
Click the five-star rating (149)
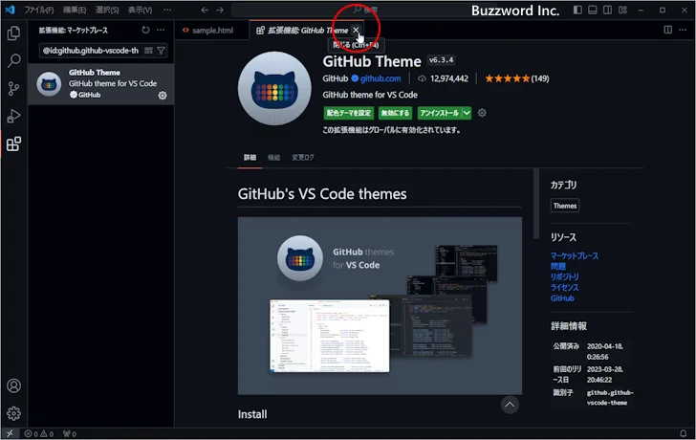(x=516, y=78)
